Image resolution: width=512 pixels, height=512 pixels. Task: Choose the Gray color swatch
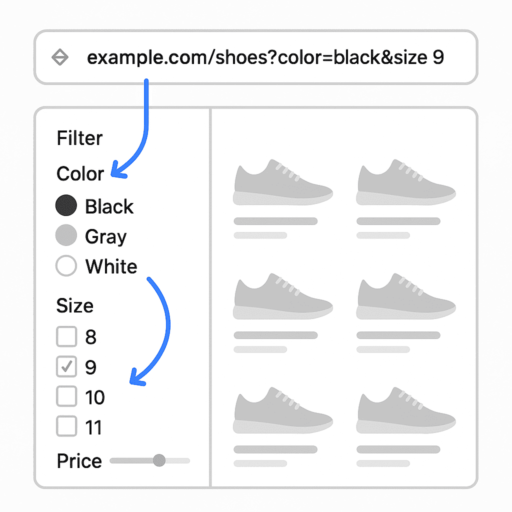[x=66, y=235]
